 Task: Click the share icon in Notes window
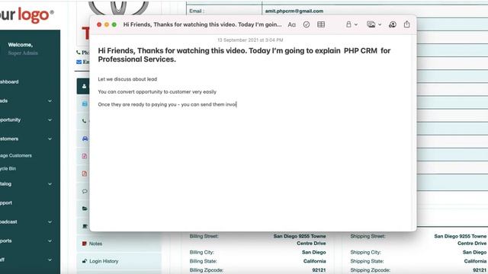406,24
